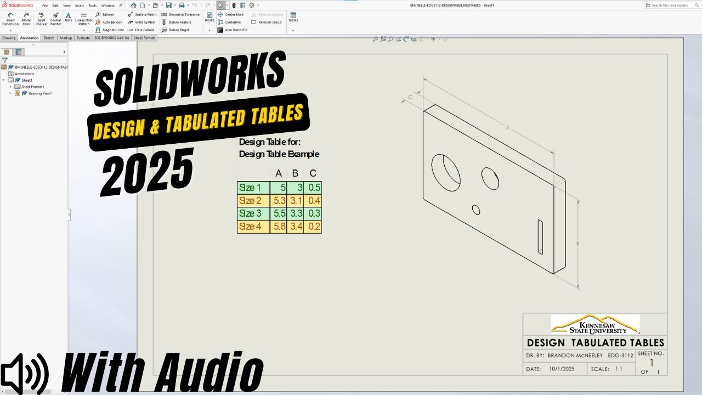The height and width of the screenshot is (395, 702).
Task: Switch to the FeatureManager design tree tab
Action: point(7,52)
